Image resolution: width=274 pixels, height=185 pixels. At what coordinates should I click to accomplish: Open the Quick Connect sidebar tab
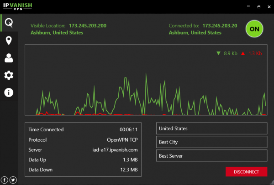9,23
